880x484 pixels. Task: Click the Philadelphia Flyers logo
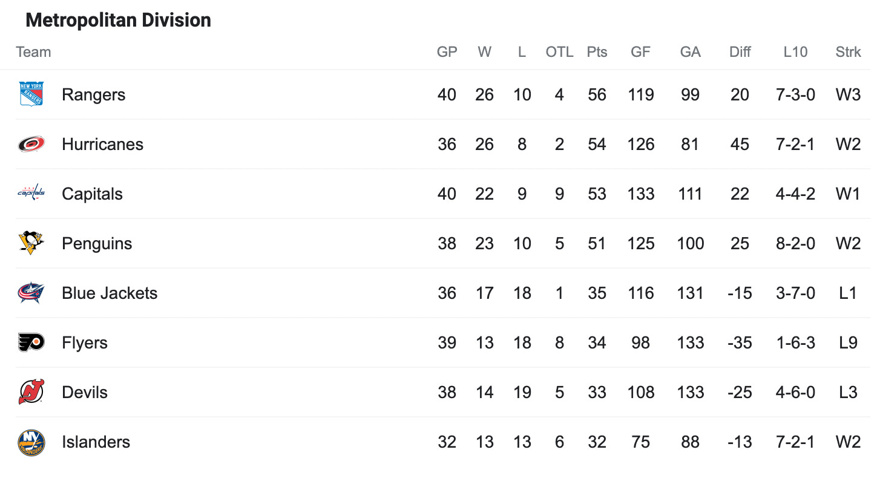pyautogui.click(x=31, y=342)
